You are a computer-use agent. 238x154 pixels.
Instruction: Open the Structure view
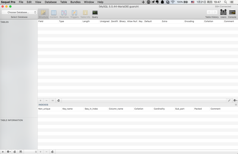(x=43, y=14)
